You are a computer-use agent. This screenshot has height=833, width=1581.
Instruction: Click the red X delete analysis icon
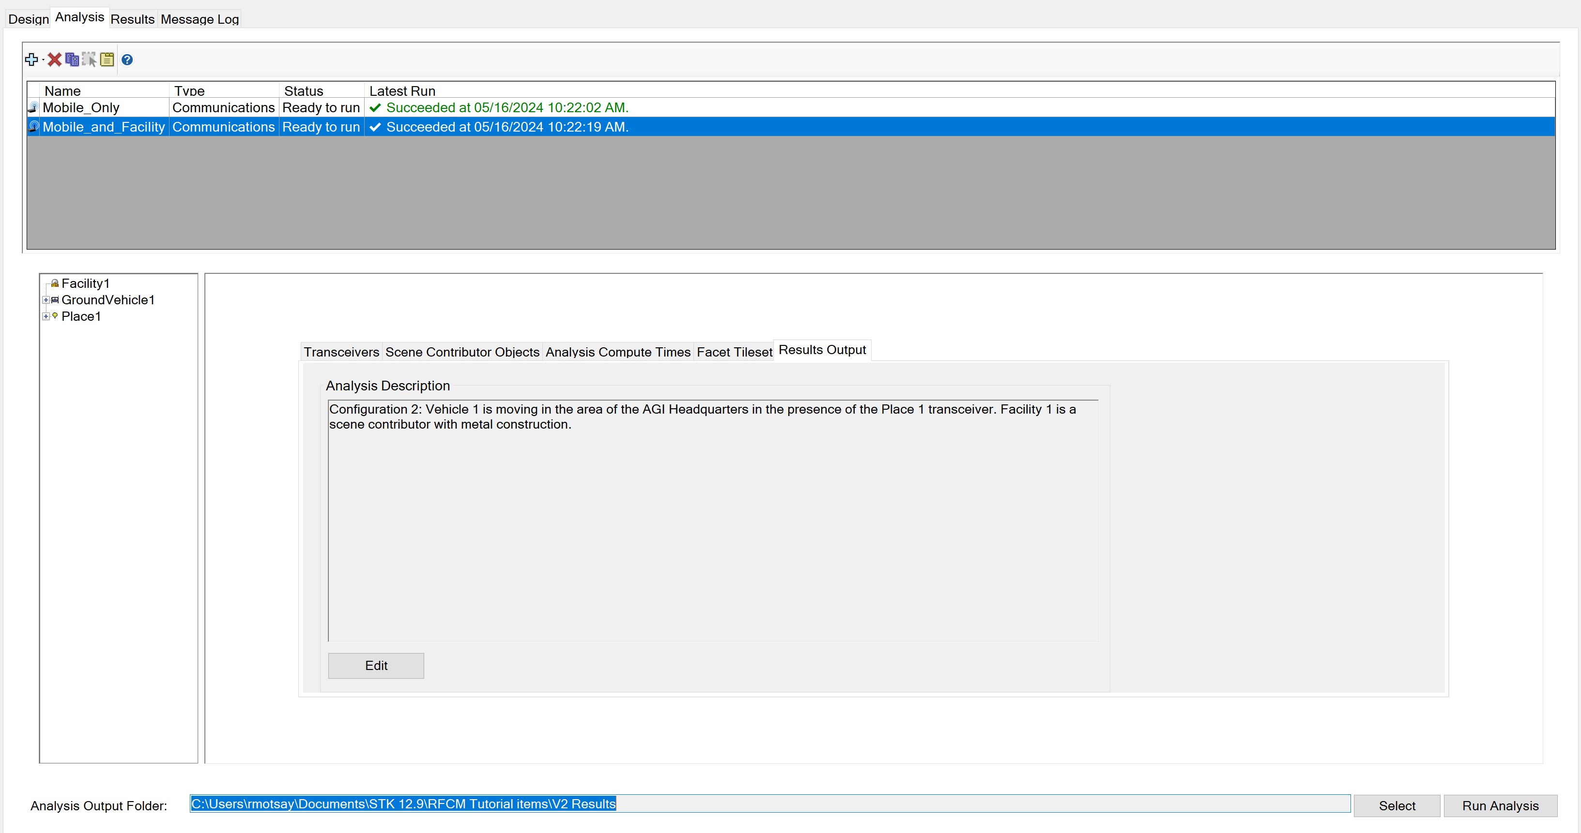[55, 59]
